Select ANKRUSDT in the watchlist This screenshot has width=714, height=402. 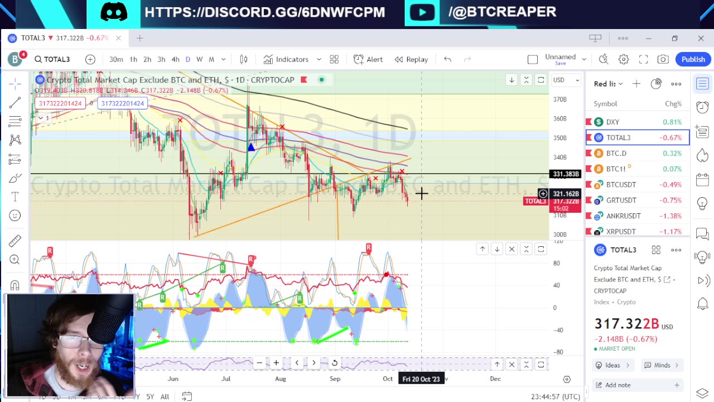click(x=638, y=216)
